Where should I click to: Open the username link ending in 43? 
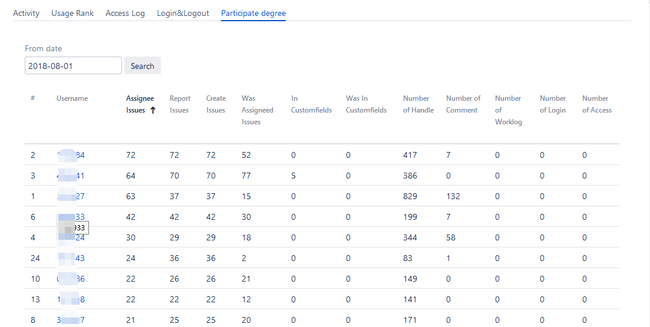click(x=71, y=258)
